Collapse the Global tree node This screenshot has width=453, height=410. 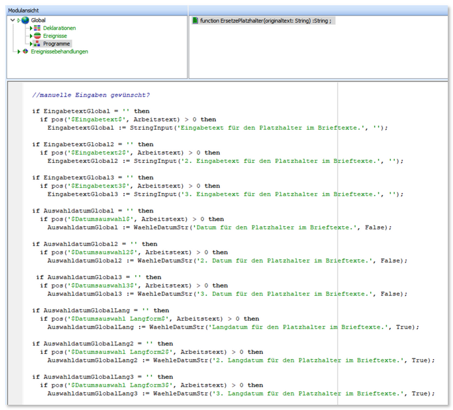tap(12, 20)
